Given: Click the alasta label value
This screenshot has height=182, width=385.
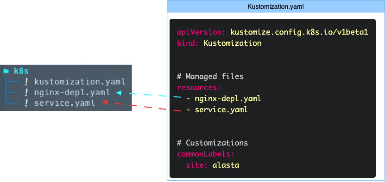Looking at the screenshot, I should click(x=226, y=165).
